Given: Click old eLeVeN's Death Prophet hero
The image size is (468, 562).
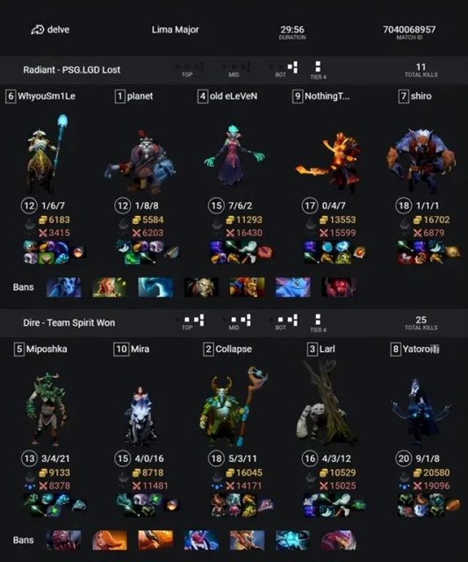Looking at the screenshot, I should click(x=234, y=155).
